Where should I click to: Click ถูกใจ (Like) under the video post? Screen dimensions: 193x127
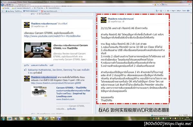(26, 65)
